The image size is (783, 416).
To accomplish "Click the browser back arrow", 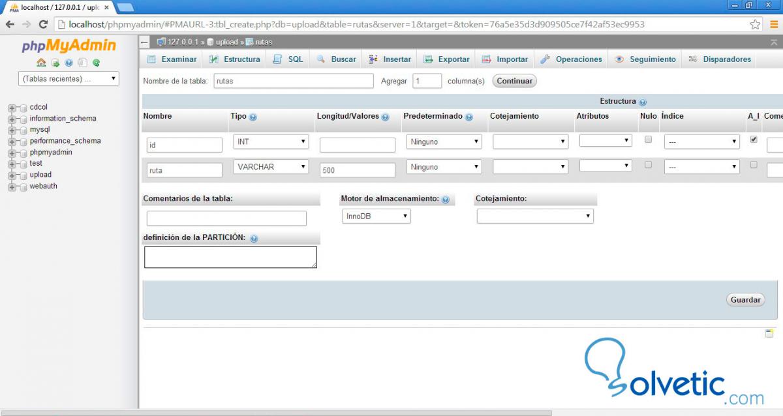I will click(x=10, y=24).
